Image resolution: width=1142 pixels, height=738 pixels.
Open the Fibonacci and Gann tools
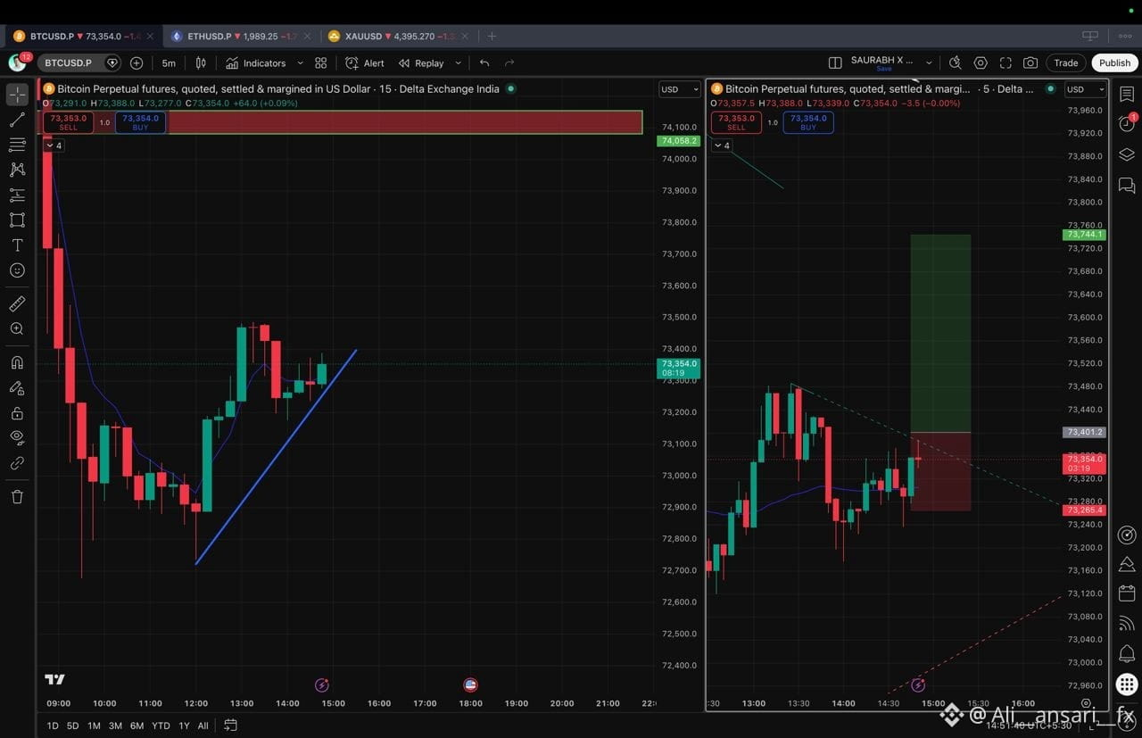(17, 145)
